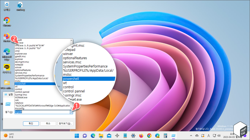This screenshot has width=250, height=140.
Task: Show hidden system tray icons chevron
Action: point(191,136)
